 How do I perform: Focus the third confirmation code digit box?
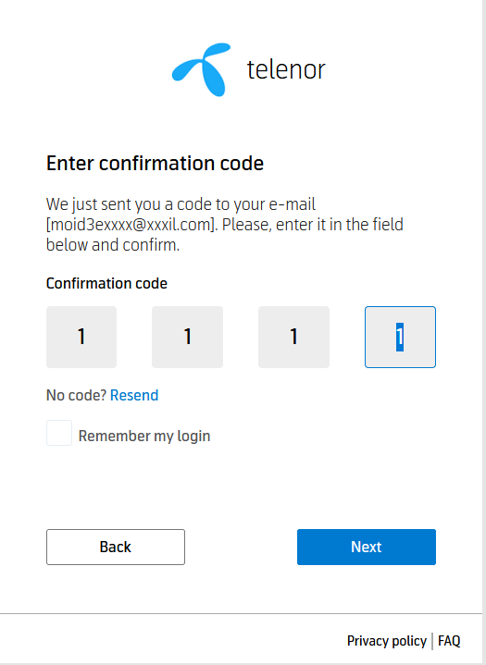(x=293, y=338)
